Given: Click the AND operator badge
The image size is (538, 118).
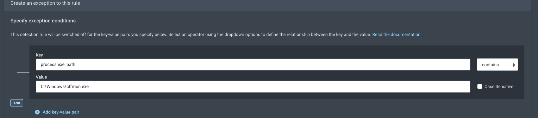Looking at the screenshot, I should point(17,103).
